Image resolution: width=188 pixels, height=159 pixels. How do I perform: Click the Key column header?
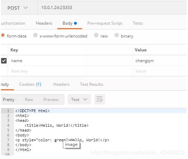point(14,50)
